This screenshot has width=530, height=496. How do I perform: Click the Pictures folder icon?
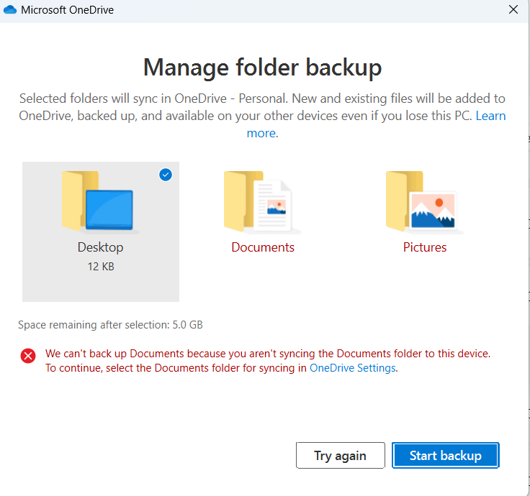coord(424,202)
